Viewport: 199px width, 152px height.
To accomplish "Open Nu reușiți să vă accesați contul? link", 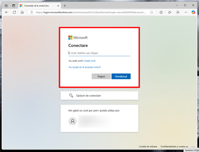I will (x=85, y=67).
